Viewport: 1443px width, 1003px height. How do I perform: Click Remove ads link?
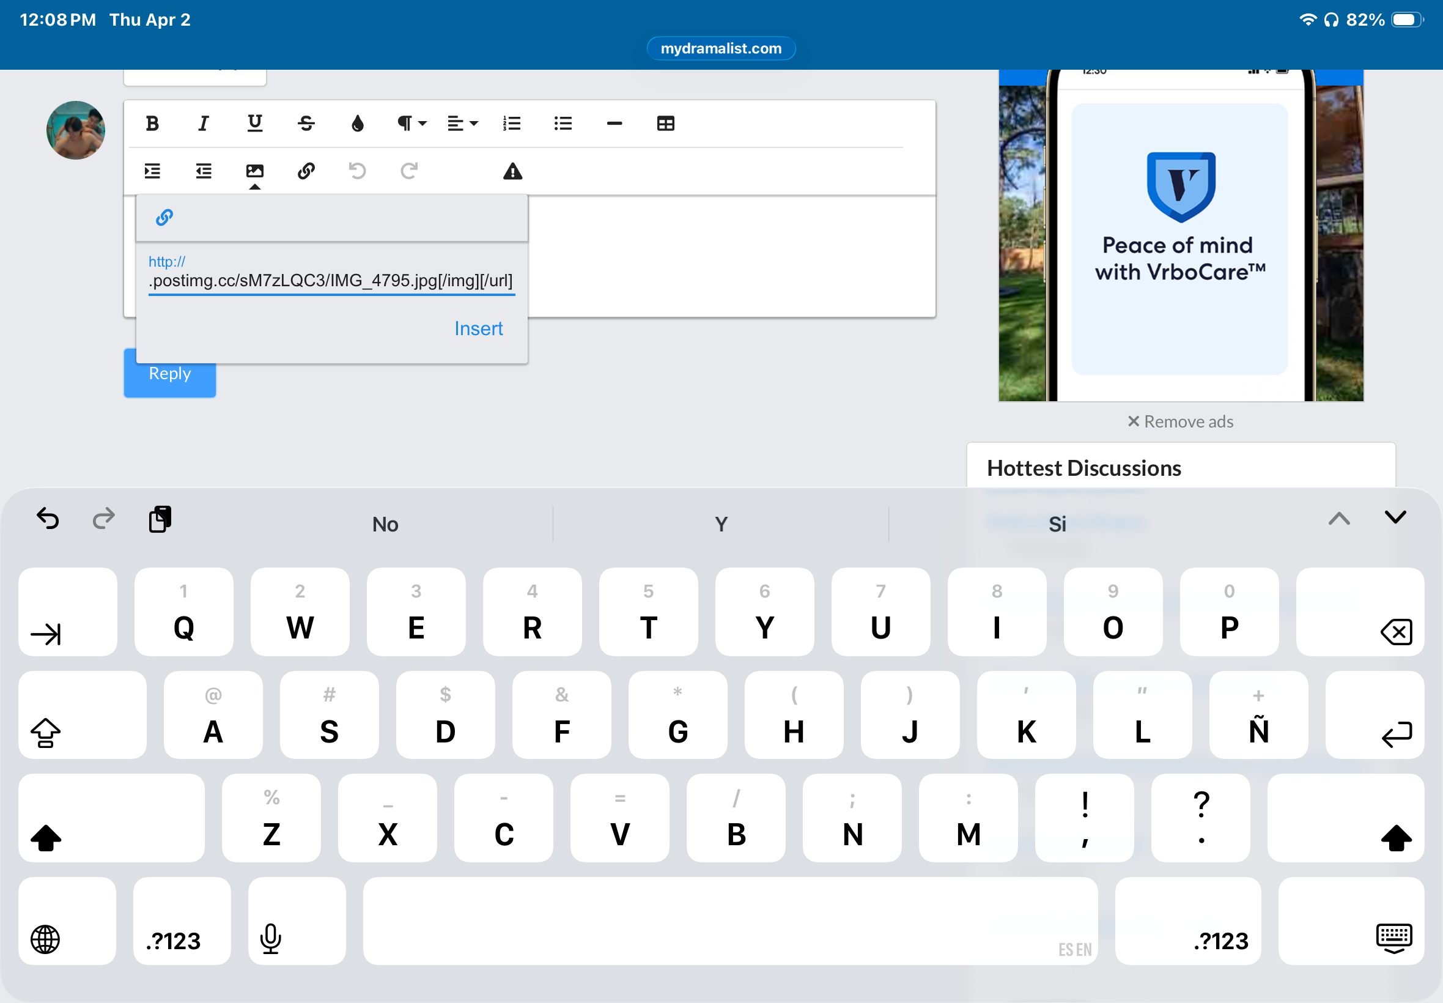point(1180,421)
